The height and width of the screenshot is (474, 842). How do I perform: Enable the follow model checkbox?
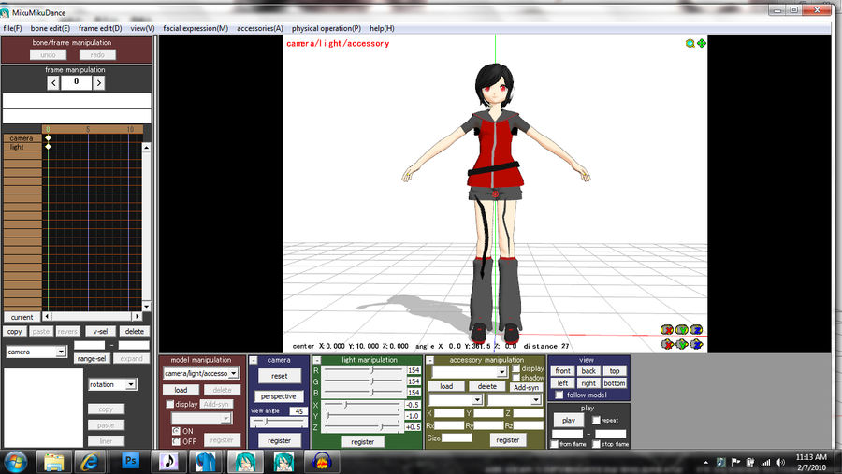point(559,395)
